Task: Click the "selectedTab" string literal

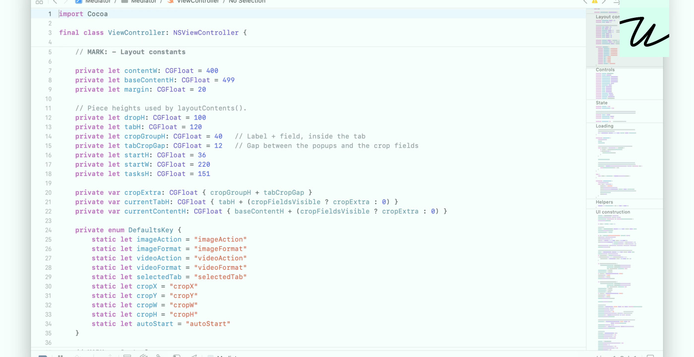Action: point(220,277)
